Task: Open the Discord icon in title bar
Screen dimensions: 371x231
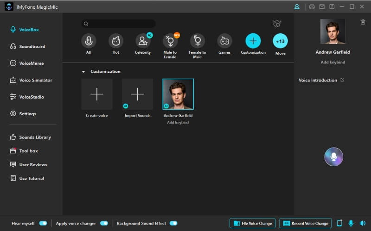Action: coord(312,6)
